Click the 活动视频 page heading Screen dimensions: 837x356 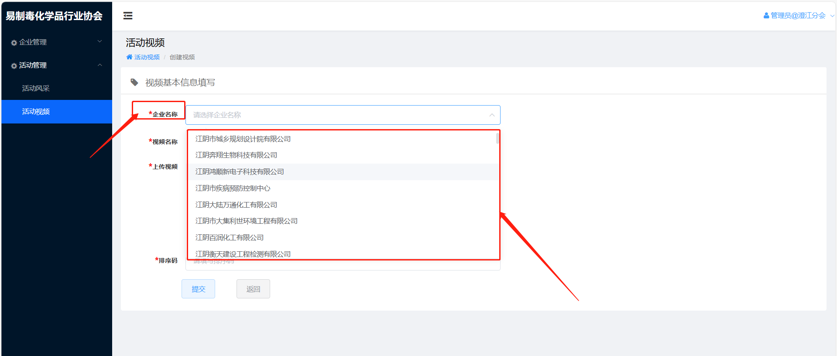point(145,43)
